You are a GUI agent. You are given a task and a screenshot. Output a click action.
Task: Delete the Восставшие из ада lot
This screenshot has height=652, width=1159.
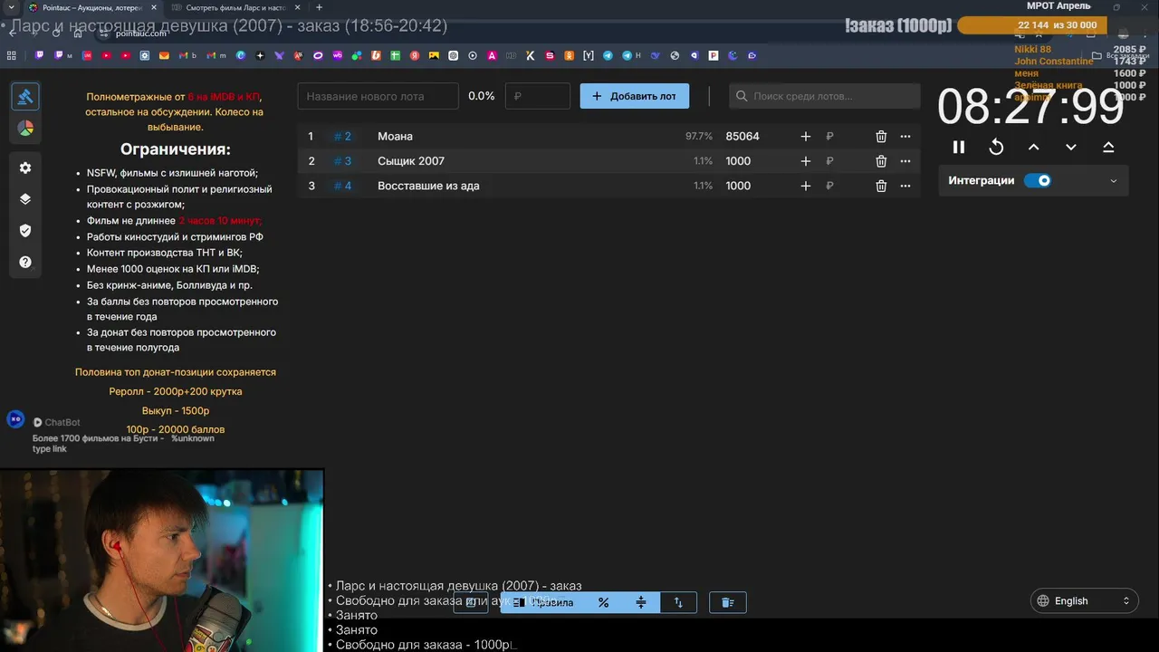pyautogui.click(x=881, y=186)
